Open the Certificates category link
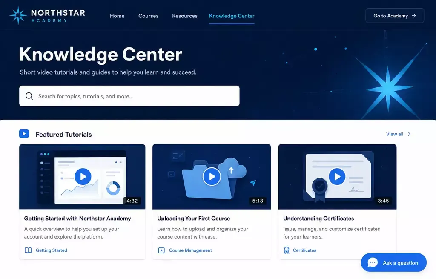 (x=304, y=250)
